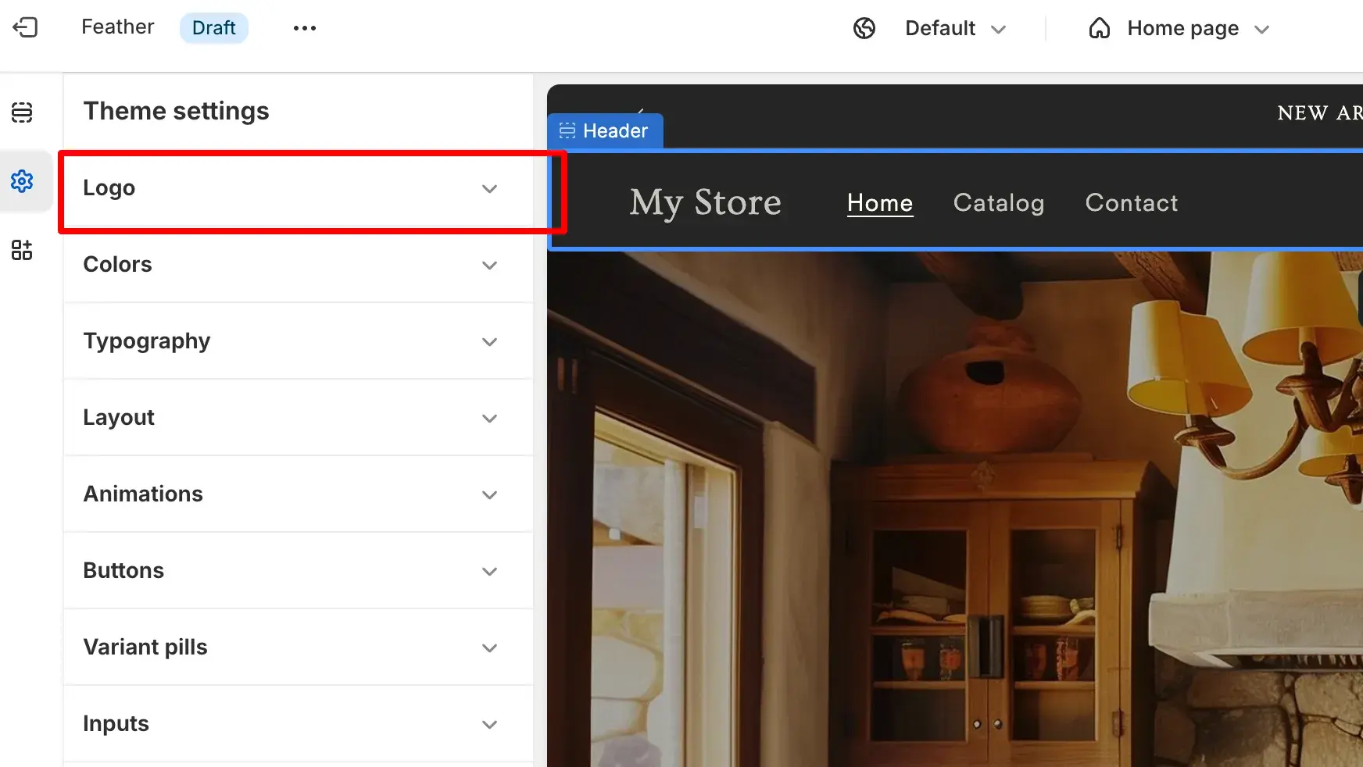Image resolution: width=1363 pixels, height=767 pixels.
Task: Open the Theme settings gear icon
Action: 22,181
